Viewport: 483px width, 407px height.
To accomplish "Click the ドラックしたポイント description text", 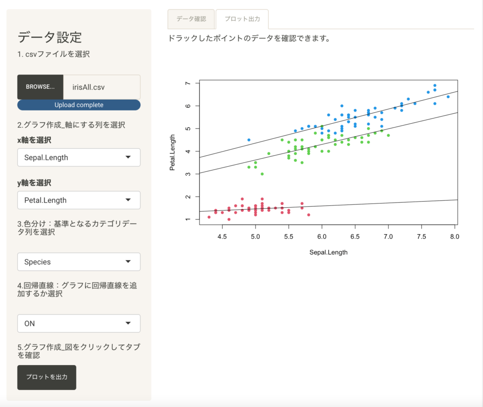I will tap(249, 39).
